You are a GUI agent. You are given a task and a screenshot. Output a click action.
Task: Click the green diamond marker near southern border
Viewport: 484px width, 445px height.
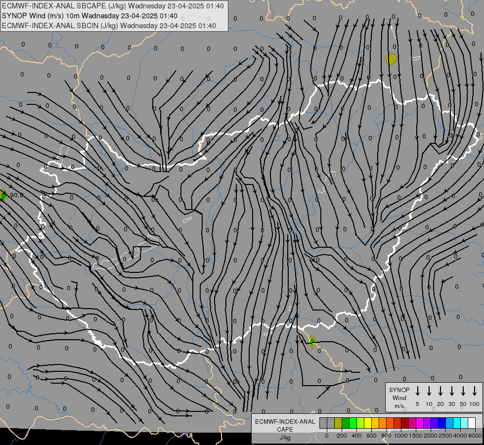point(312,341)
